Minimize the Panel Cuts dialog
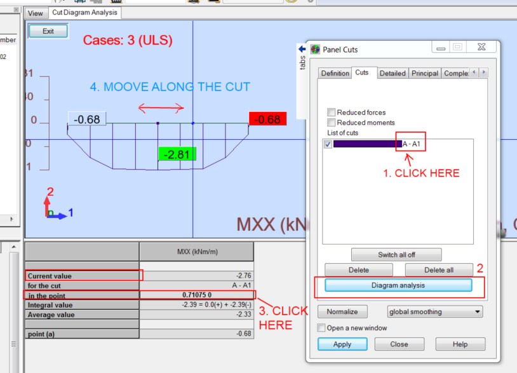 pyautogui.click(x=441, y=47)
